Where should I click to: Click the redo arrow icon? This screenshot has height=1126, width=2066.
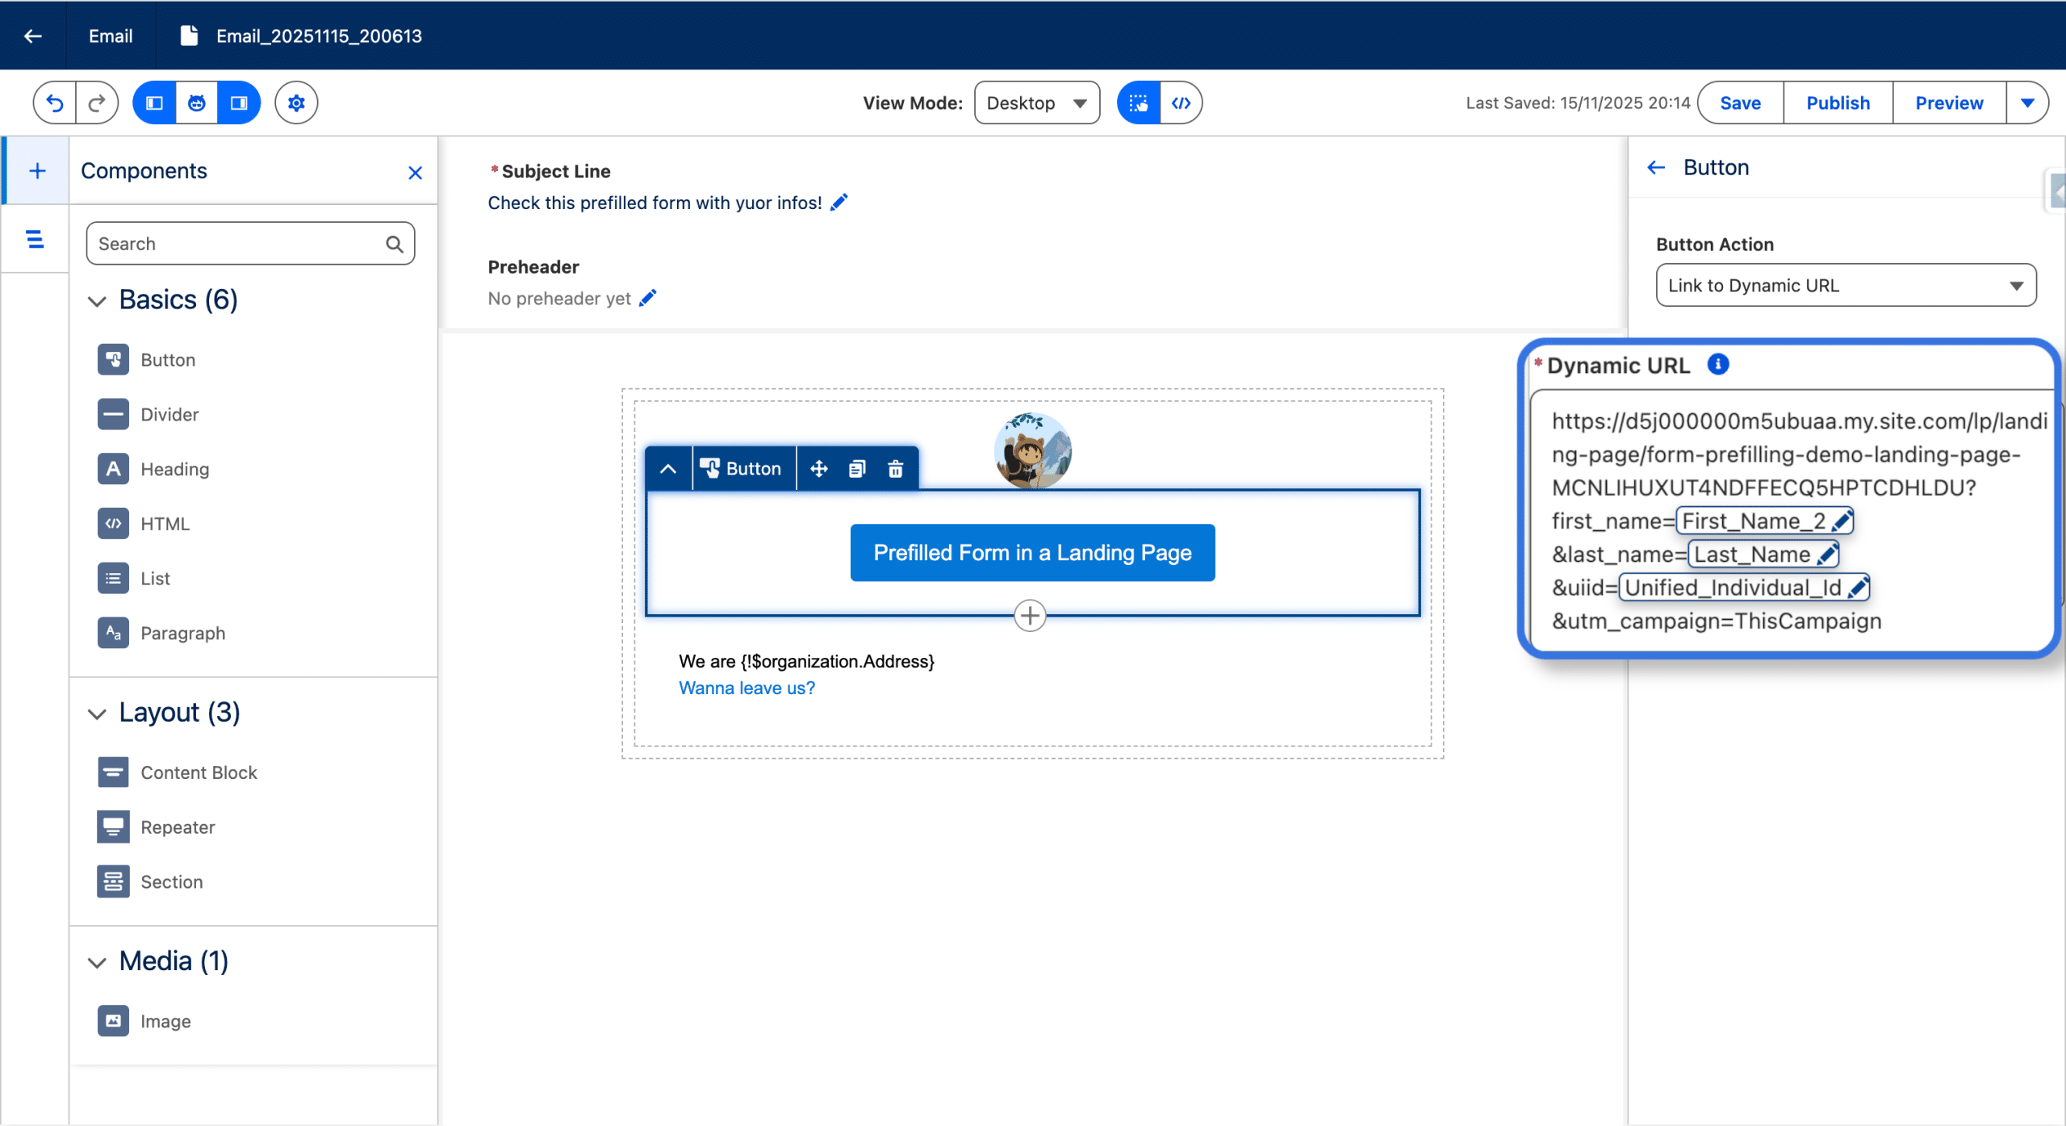pyautogui.click(x=97, y=103)
